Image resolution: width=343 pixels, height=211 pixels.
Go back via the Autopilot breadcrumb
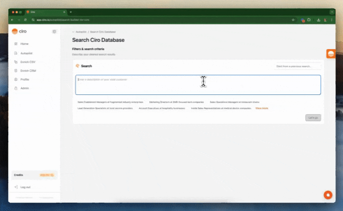coord(81,32)
